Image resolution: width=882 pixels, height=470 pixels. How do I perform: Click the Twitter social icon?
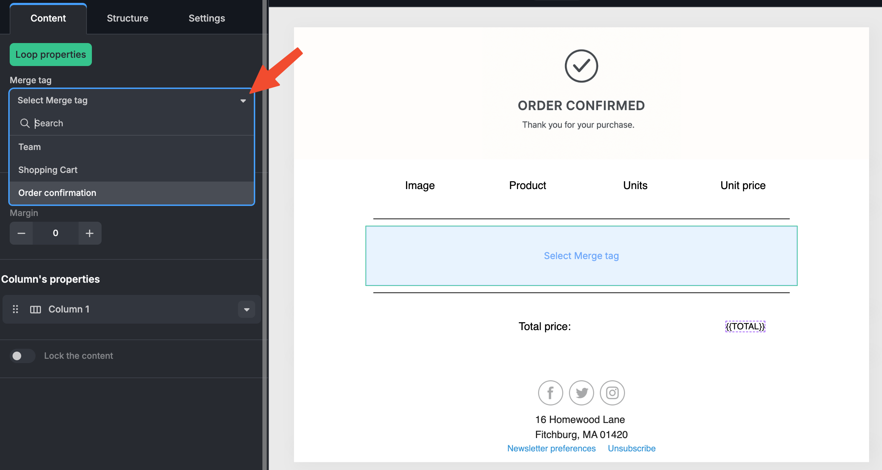coord(582,393)
